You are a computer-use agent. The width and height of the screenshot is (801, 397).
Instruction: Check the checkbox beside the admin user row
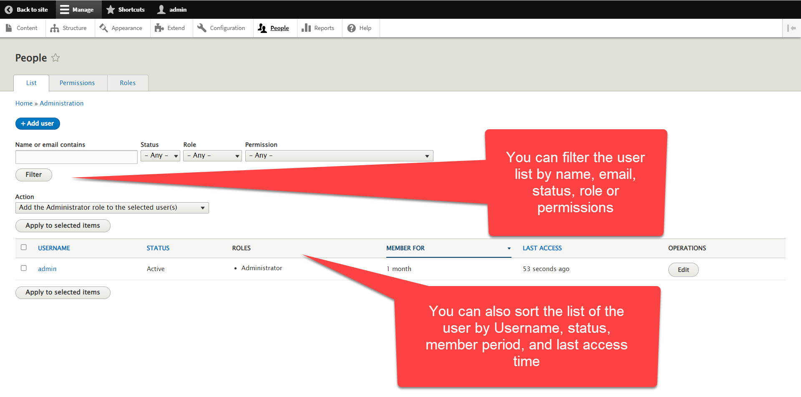[x=24, y=268]
